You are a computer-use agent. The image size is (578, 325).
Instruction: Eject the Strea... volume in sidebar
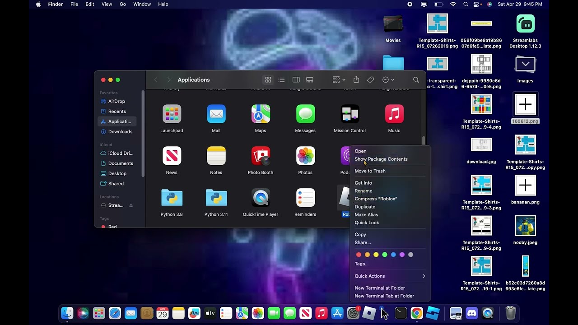[131, 205]
